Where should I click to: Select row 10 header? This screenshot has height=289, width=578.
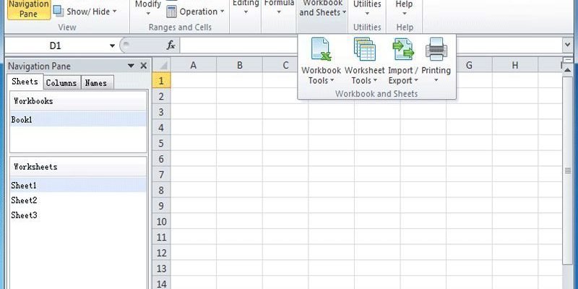161,221
